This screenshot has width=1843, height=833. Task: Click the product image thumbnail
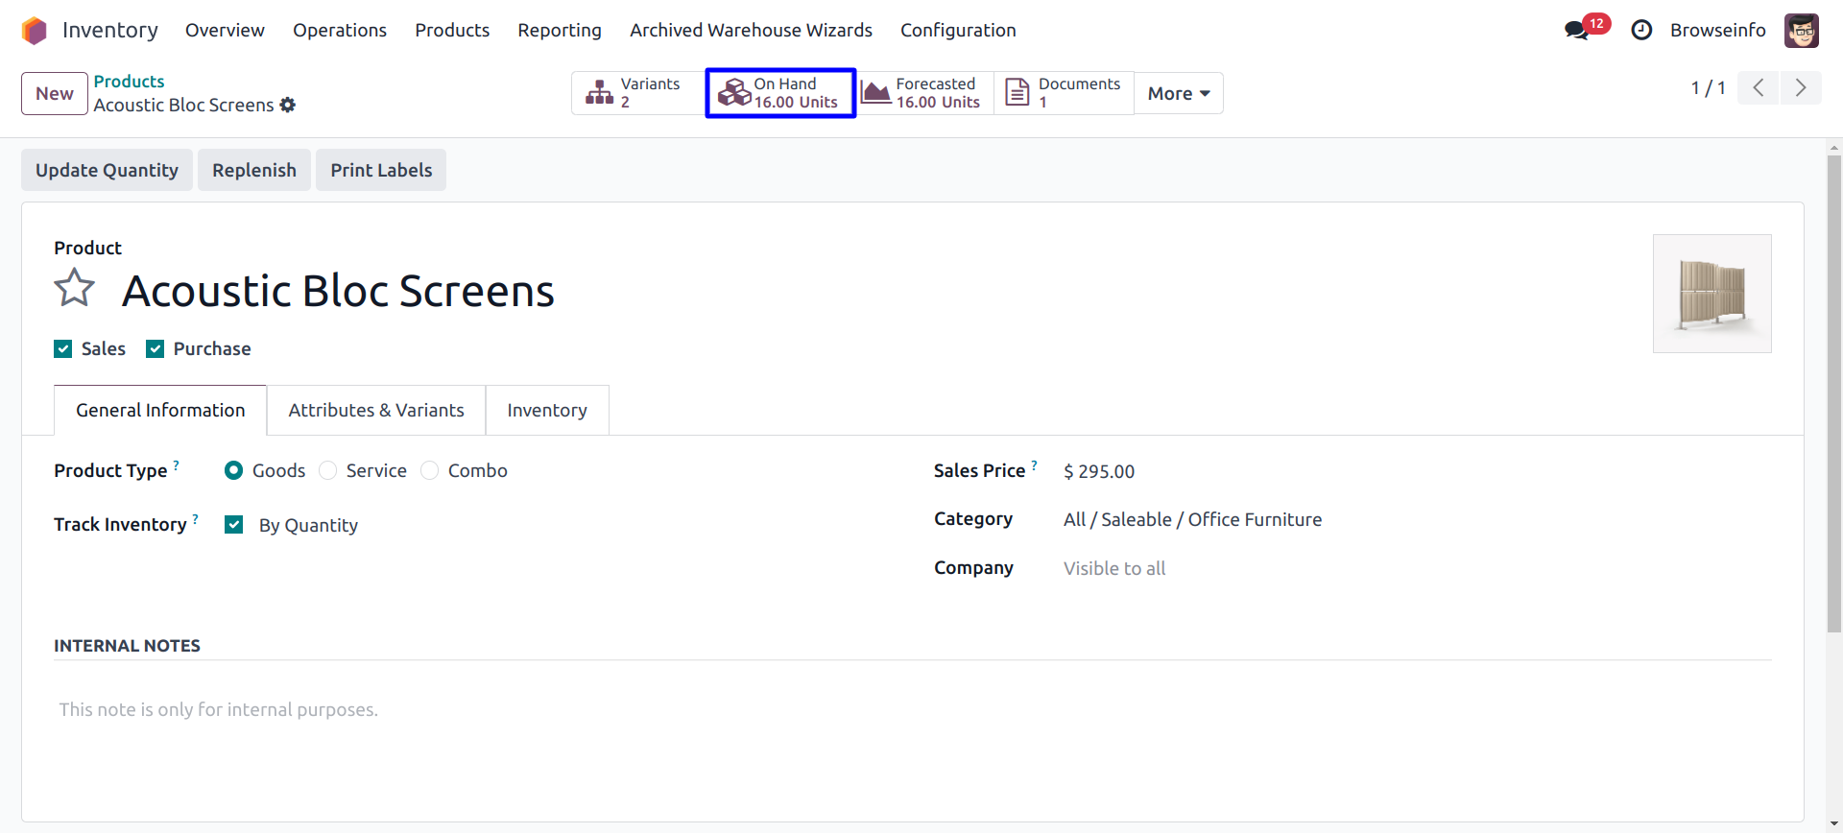[x=1711, y=294]
